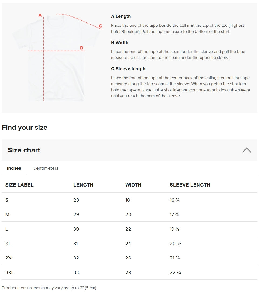Click the Find your size heading
262x293 pixels.
(x=25, y=127)
